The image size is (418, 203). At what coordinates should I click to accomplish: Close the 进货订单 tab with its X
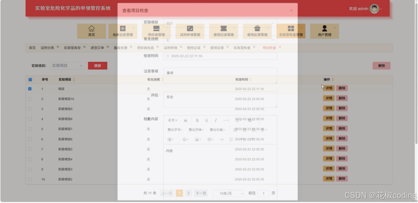tap(108, 47)
